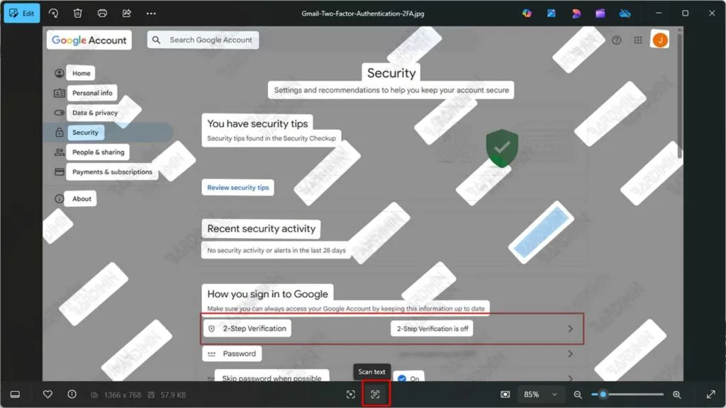
Task: Select the scanned 'People & sharing' text
Action: tap(98, 152)
